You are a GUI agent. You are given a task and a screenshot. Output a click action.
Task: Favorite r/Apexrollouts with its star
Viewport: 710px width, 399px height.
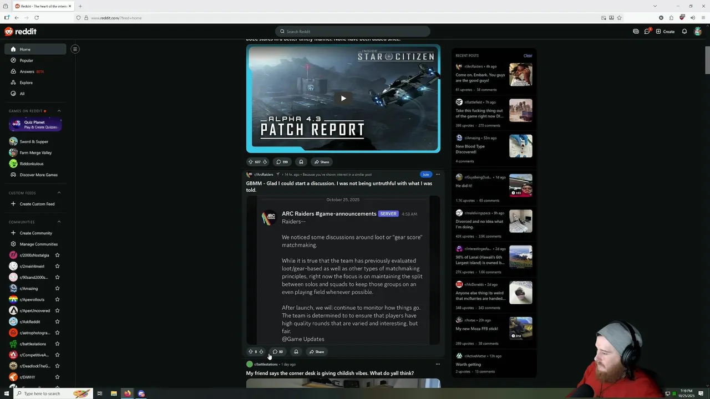click(x=57, y=299)
